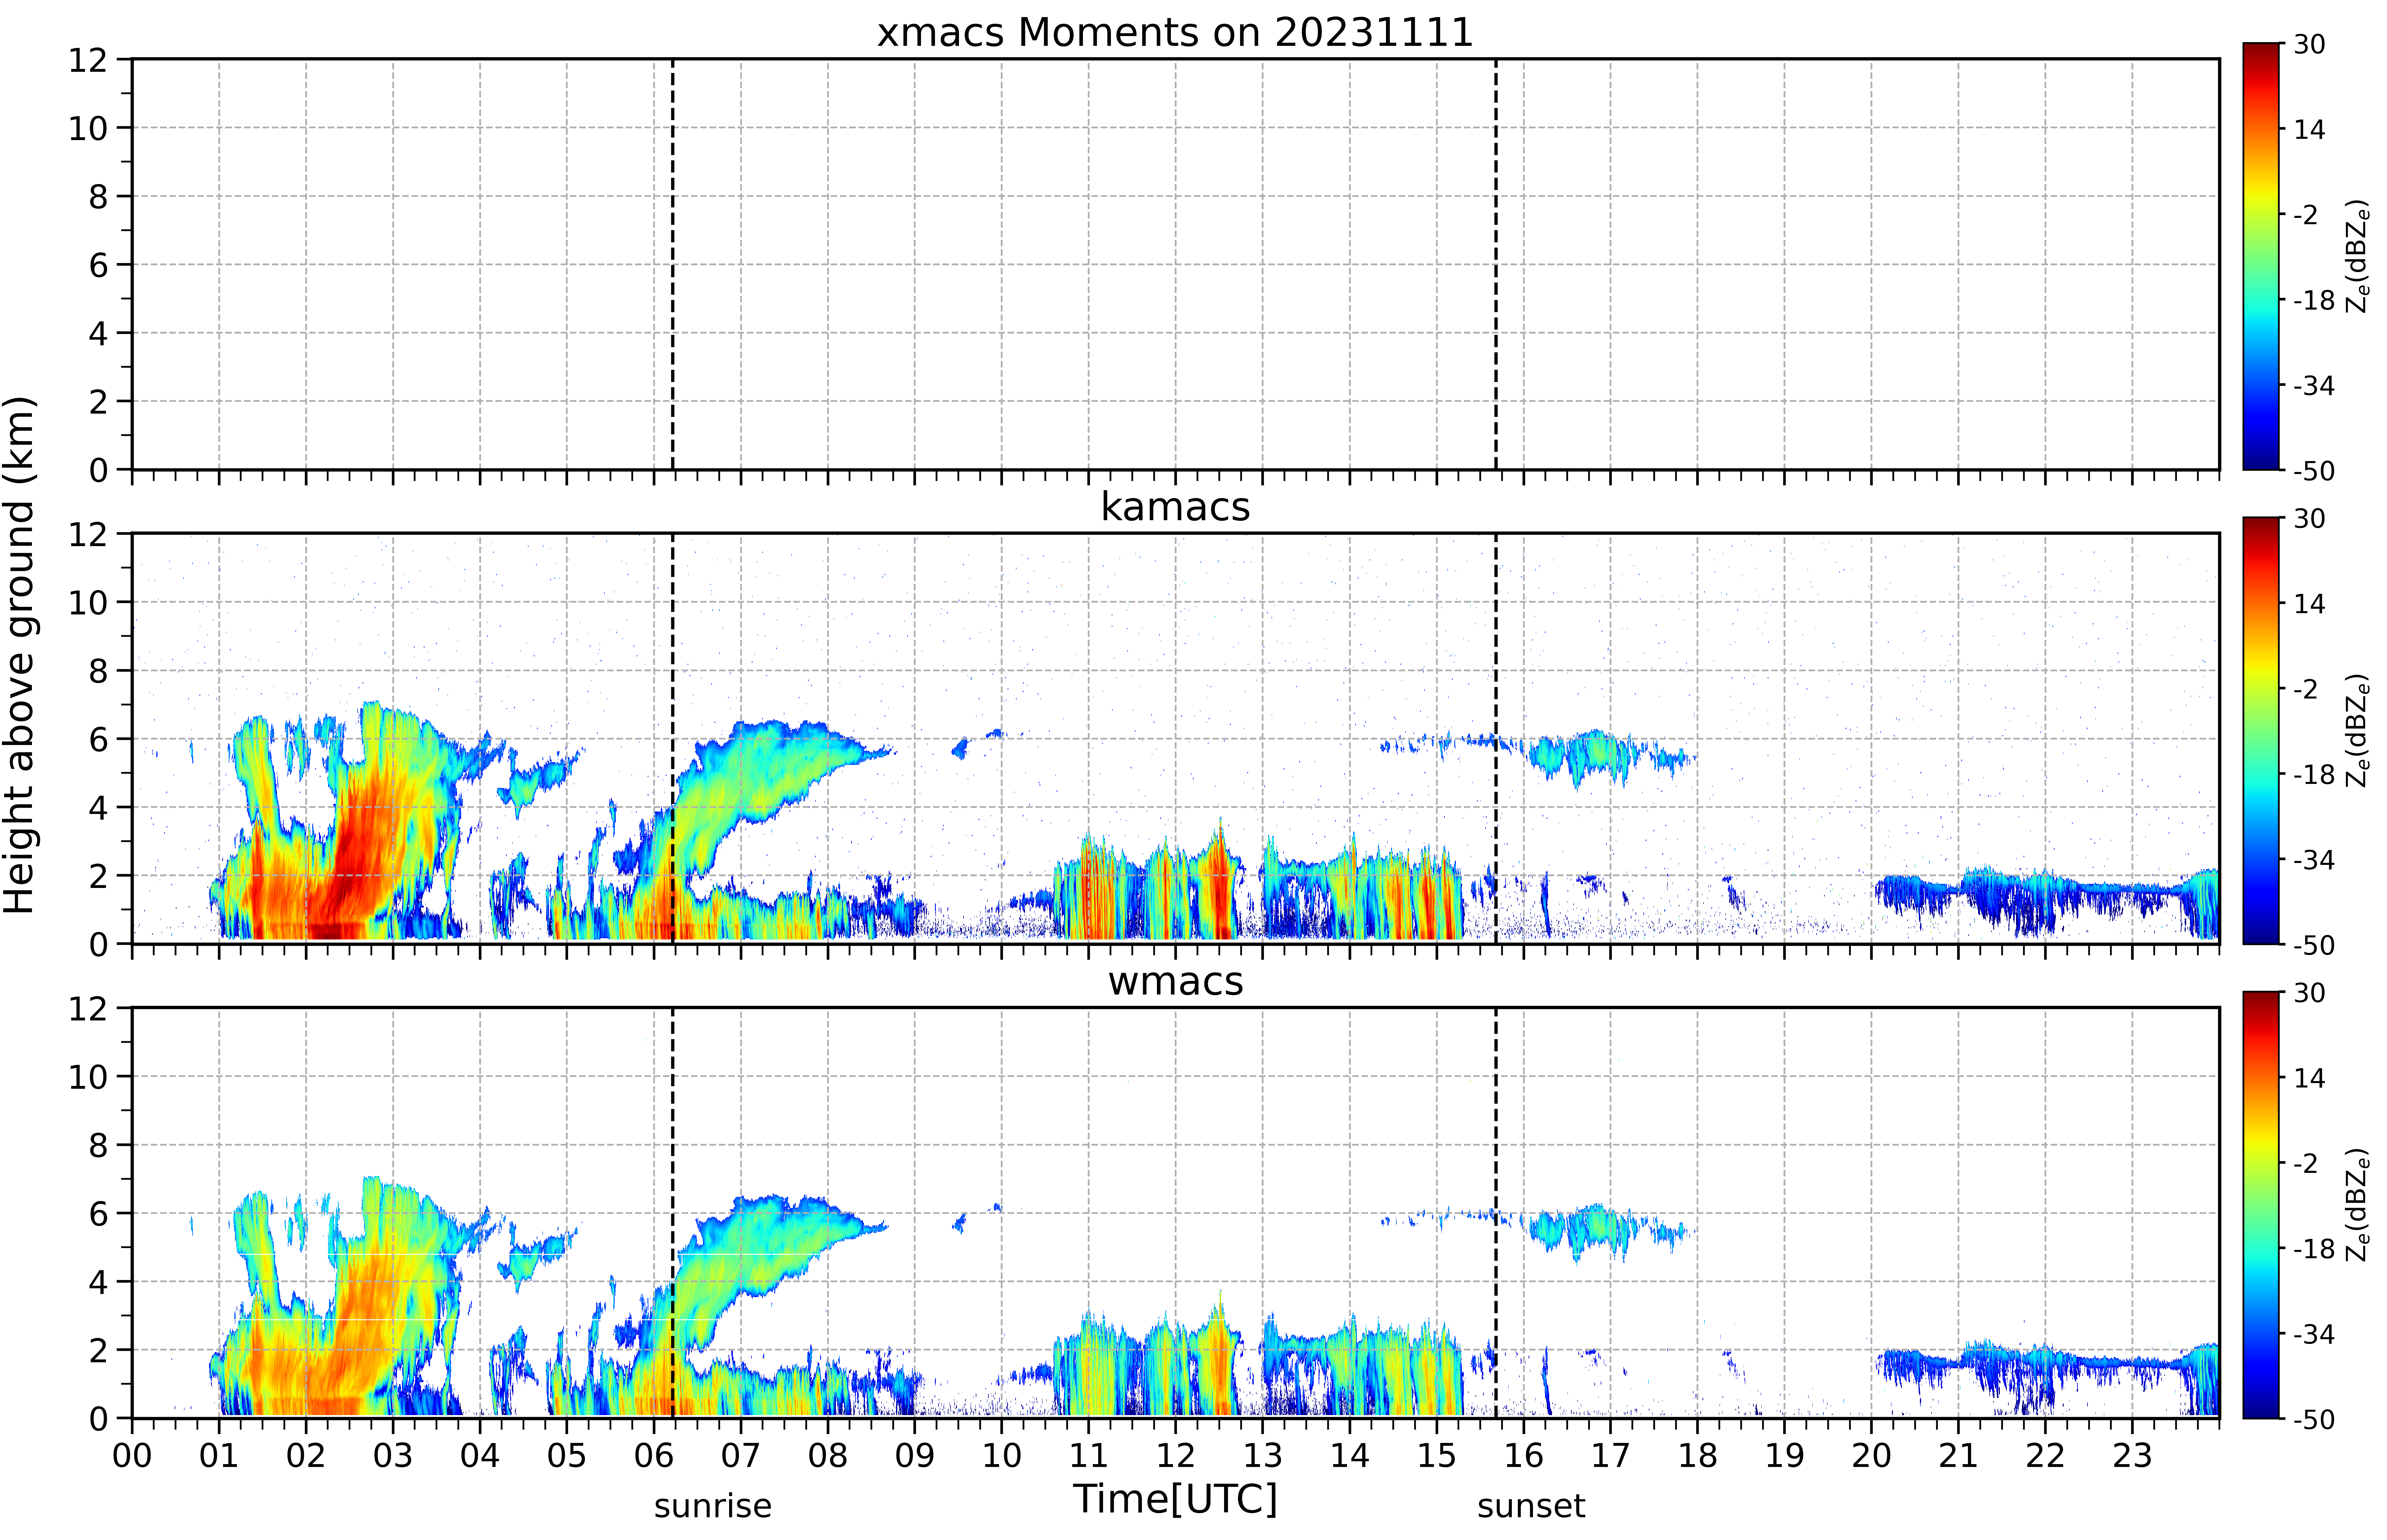Select the '-18' tick on the kamacs colorbar
The image size is (2387, 1540).
coord(2314,774)
